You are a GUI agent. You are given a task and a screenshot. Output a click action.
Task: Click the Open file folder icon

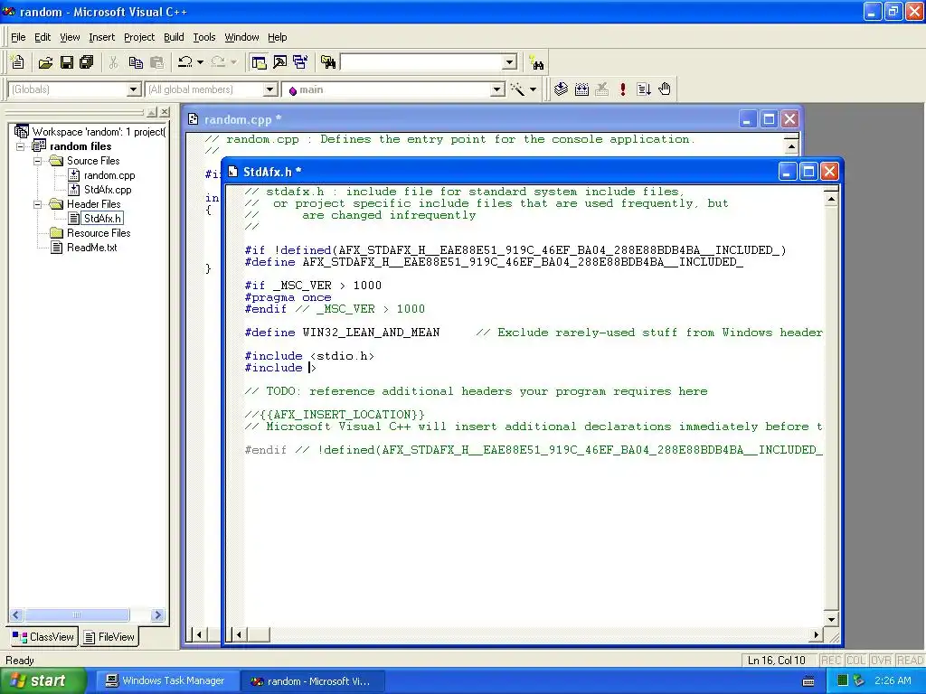pos(45,62)
